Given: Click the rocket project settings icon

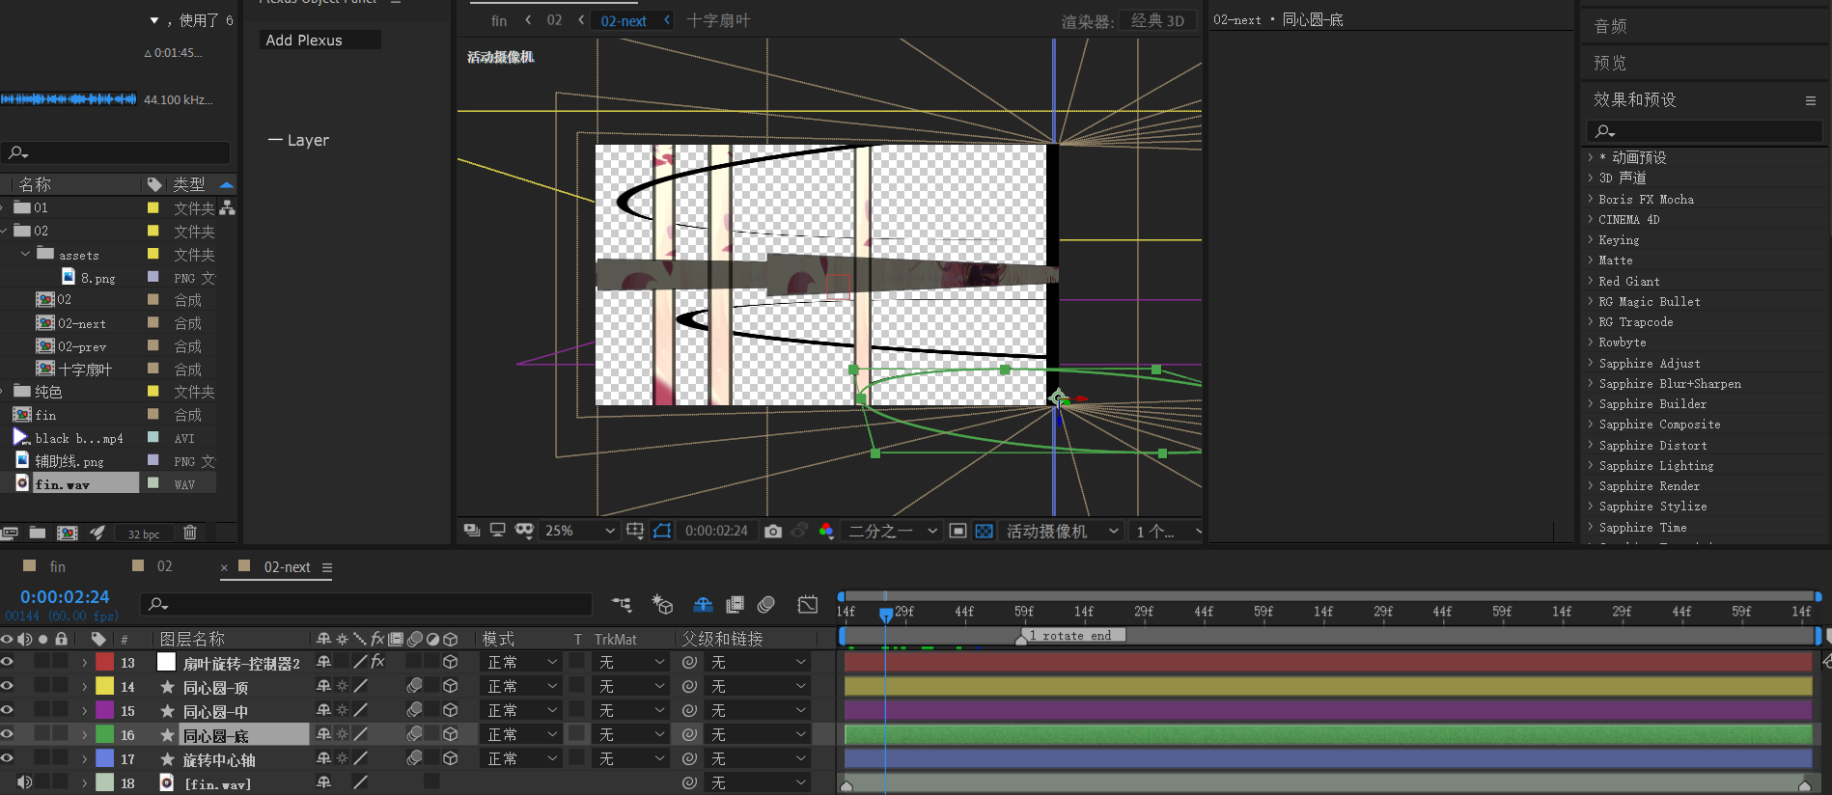Looking at the screenshot, I should 97,533.
